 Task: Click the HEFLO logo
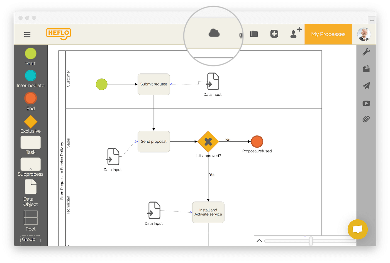pyautogui.click(x=58, y=34)
